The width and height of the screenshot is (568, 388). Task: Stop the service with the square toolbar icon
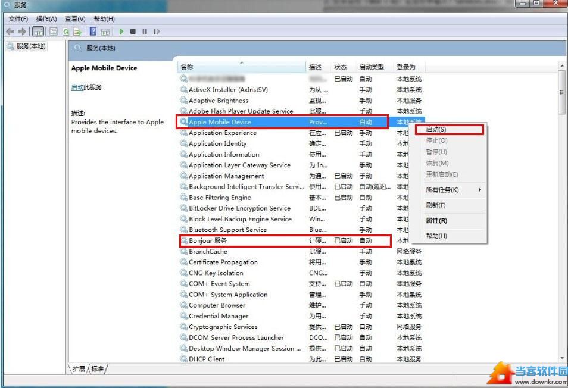point(133,32)
